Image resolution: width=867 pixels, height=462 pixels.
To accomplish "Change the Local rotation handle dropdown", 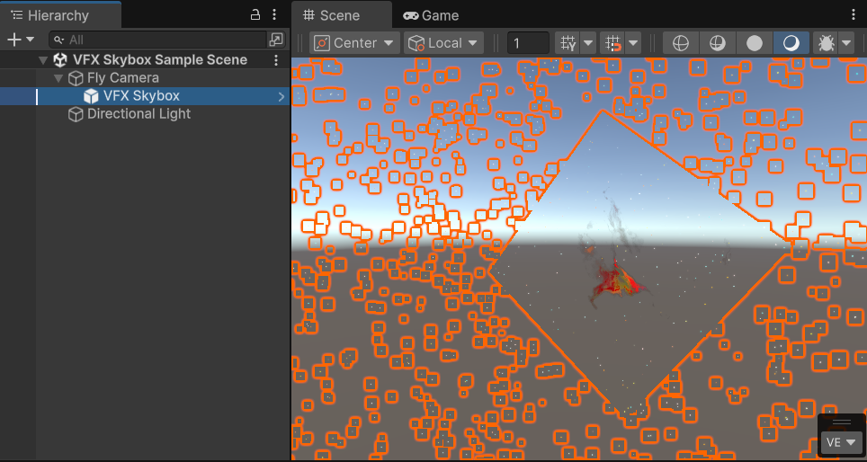I will [x=444, y=43].
